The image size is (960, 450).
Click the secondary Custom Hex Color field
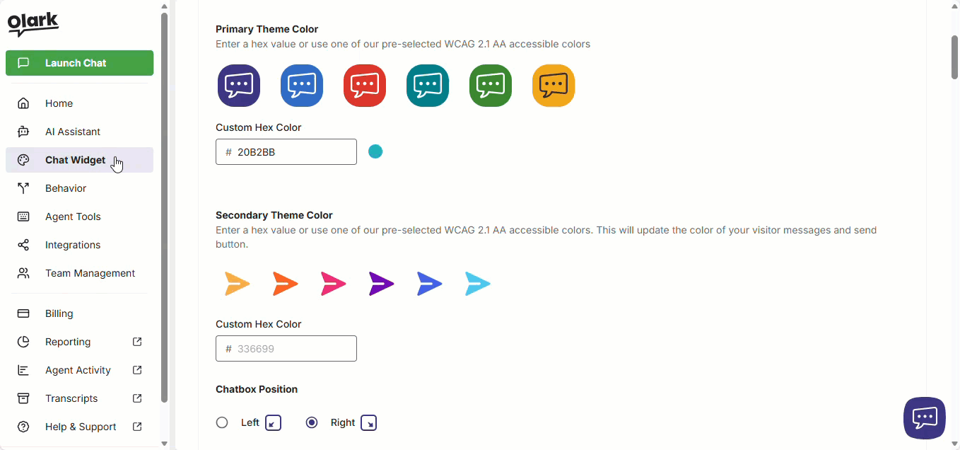coord(286,349)
